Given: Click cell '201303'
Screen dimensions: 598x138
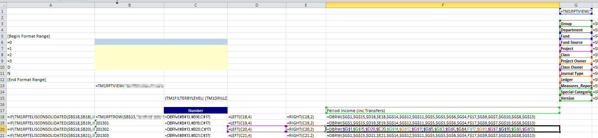Looking at the screenshot, I should tap(129, 135).
